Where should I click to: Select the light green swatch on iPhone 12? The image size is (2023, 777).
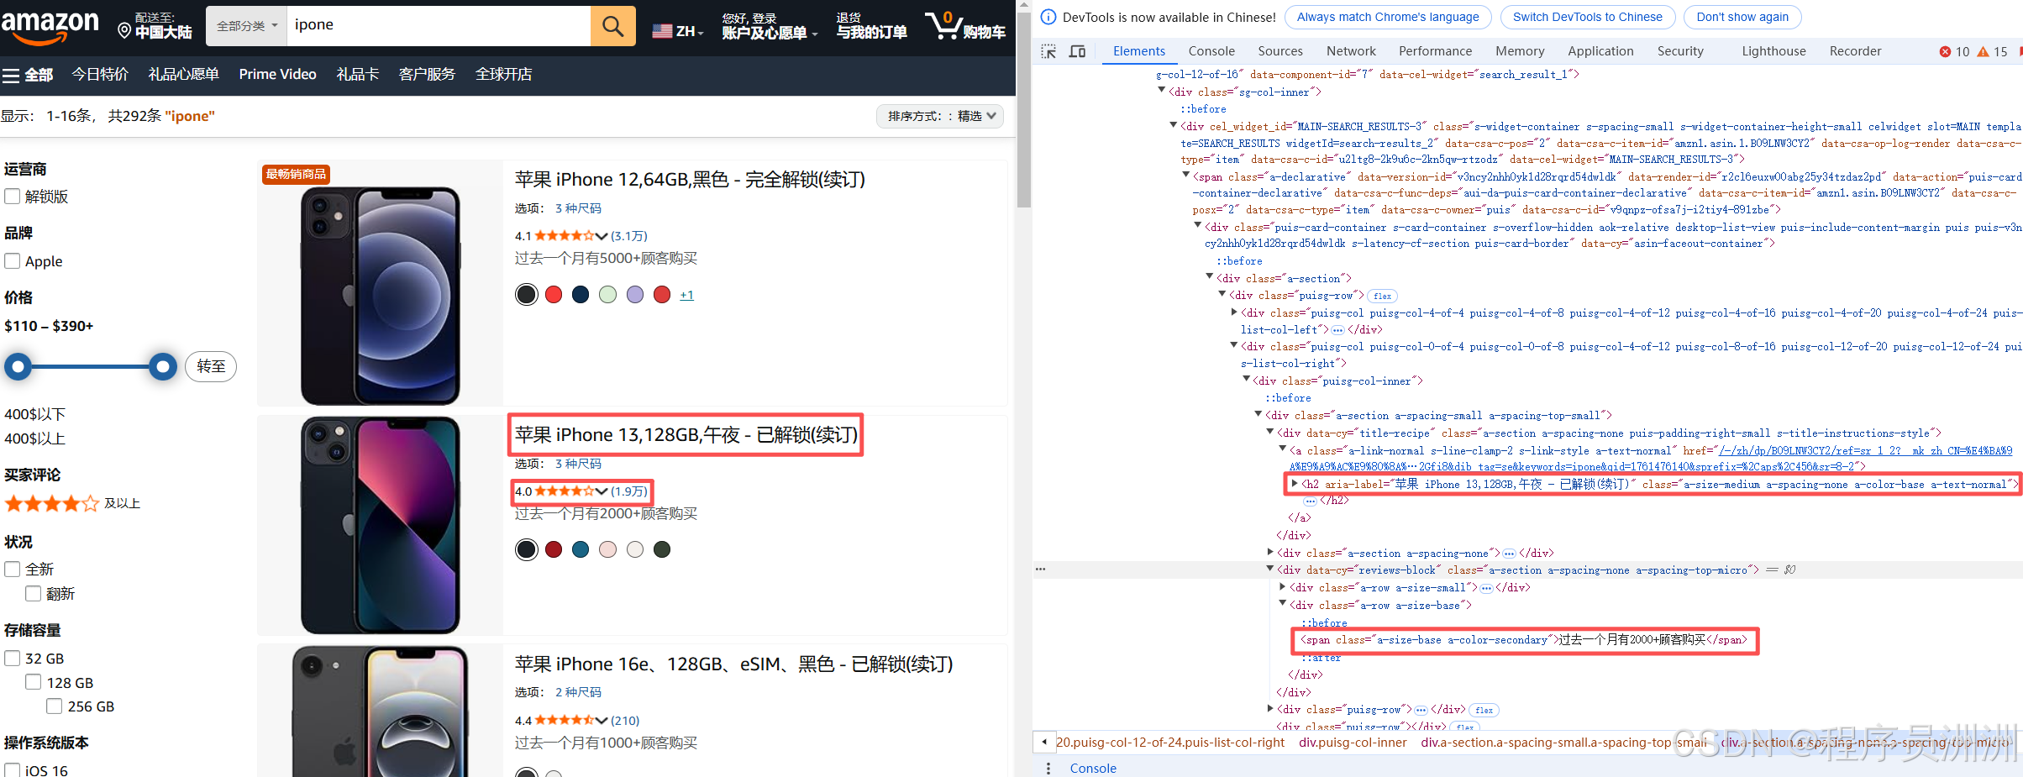pyautogui.click(x=607, y=294)
